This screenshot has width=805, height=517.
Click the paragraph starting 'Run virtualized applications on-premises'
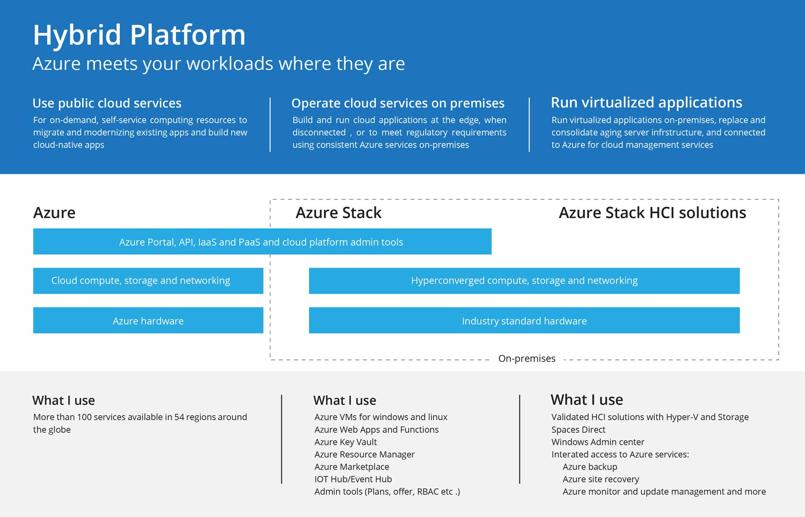(658, 132)
